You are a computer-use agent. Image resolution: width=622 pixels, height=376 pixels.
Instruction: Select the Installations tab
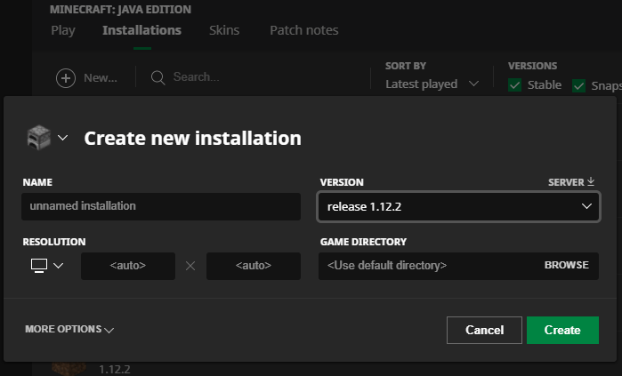tap(141, 30)
